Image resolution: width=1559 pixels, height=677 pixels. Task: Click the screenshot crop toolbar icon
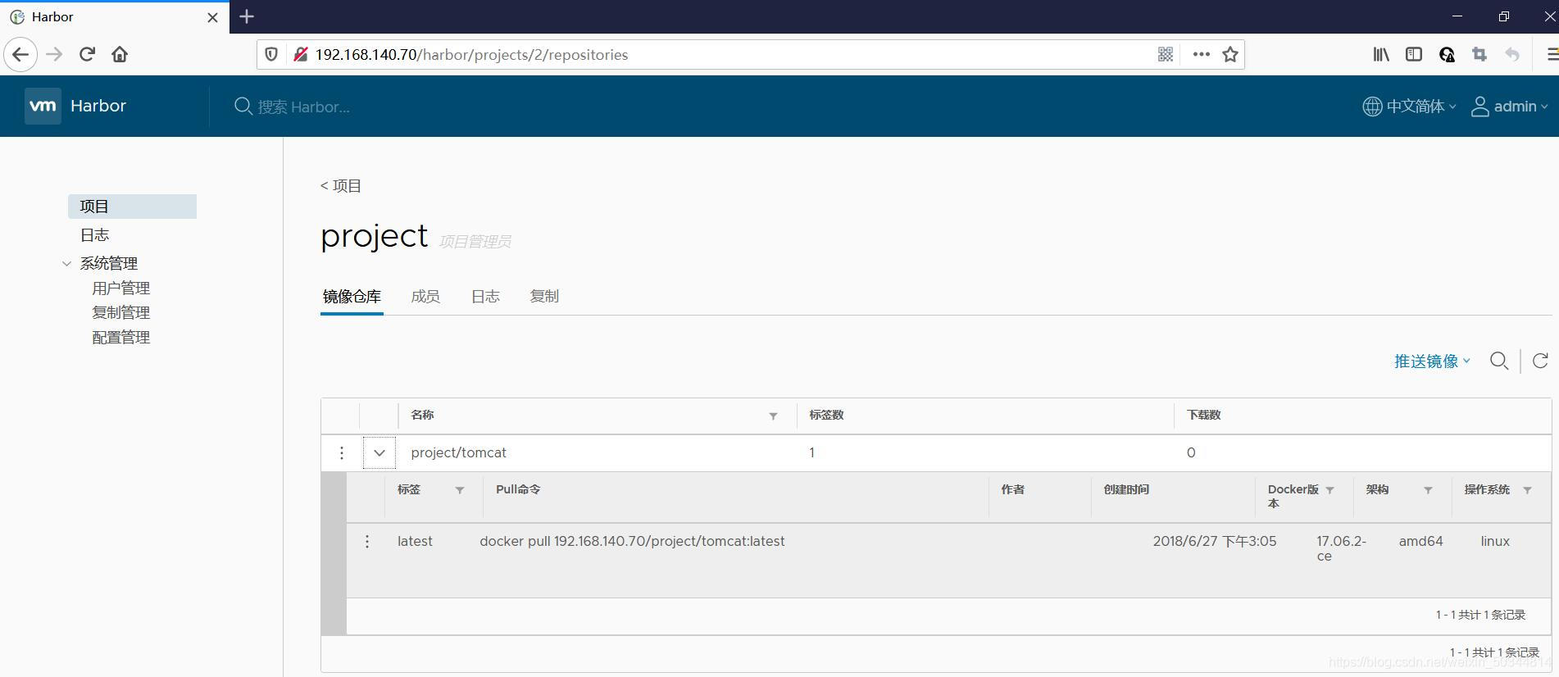[1479, 55]
